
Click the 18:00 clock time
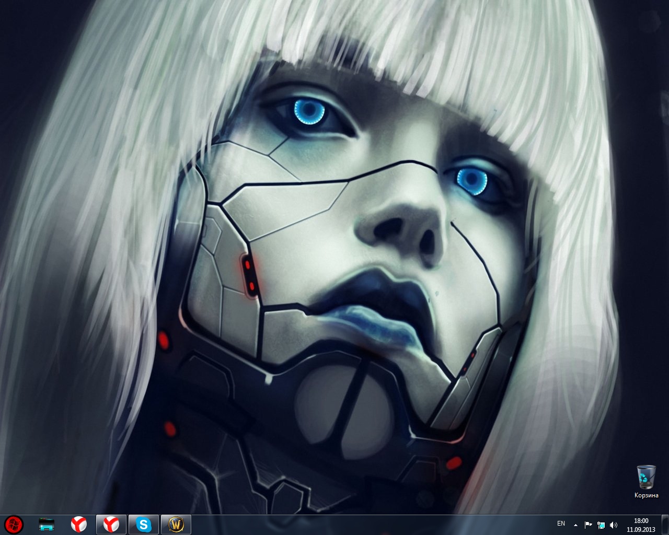pyautogui.click(x=641, y=520)
